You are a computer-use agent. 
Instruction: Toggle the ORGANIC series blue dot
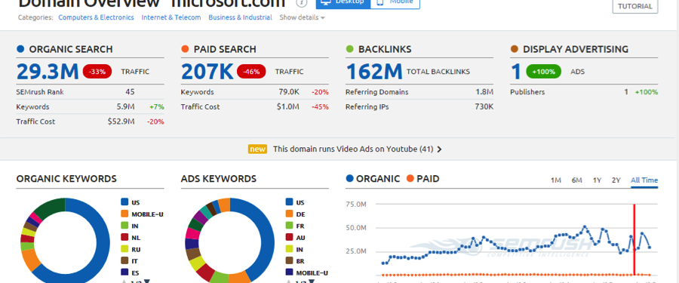tap(350, 179)
